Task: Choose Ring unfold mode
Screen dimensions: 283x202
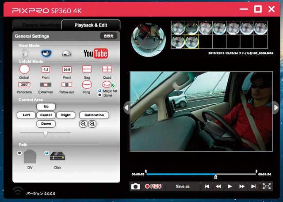Action: (87, 84)
